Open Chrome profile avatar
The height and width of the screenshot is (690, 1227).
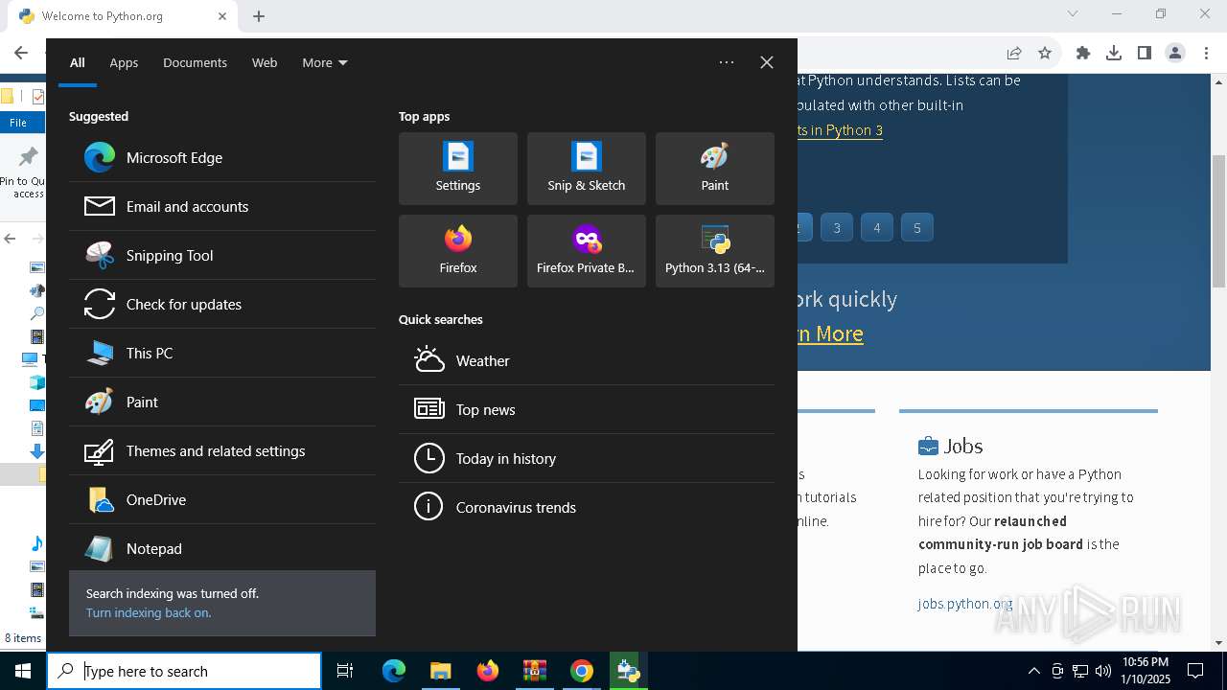point(1175,53)
